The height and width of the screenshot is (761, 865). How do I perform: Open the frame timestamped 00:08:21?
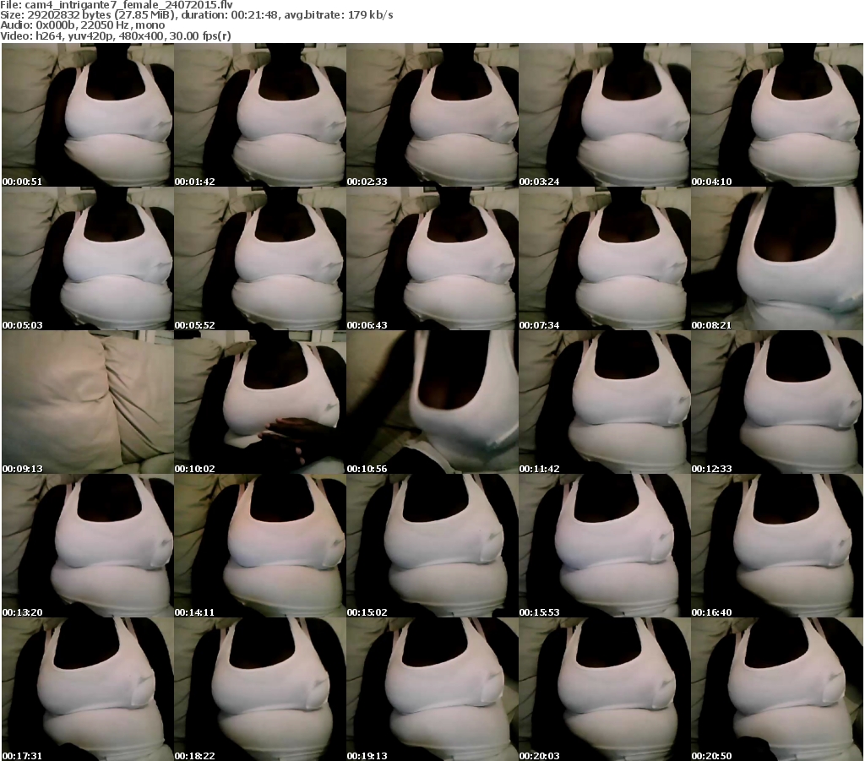(776, 258)
